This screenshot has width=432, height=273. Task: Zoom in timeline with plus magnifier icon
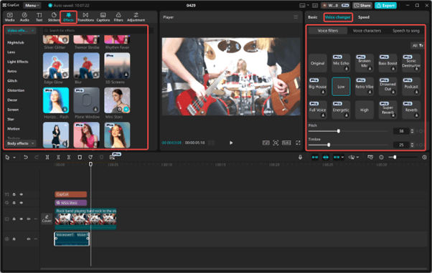(424, 157)
